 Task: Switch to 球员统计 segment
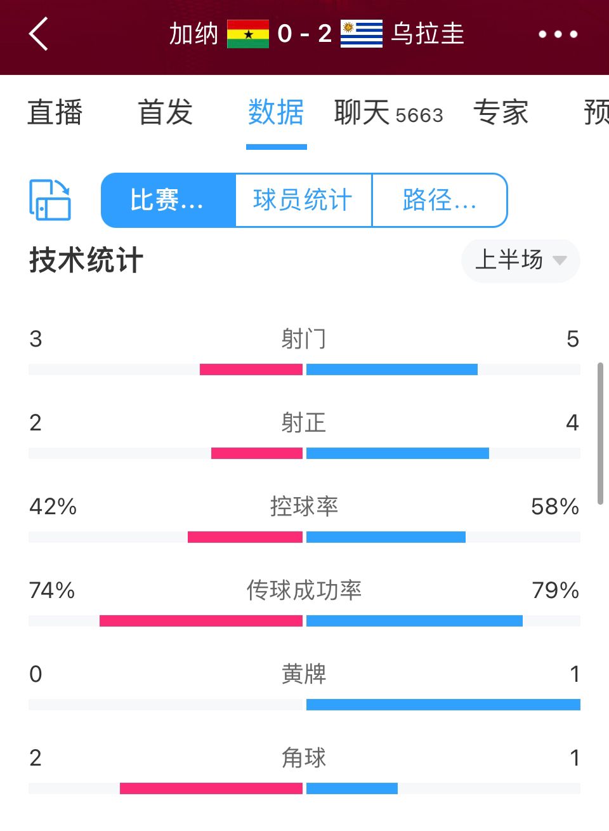tap(303, 200)
